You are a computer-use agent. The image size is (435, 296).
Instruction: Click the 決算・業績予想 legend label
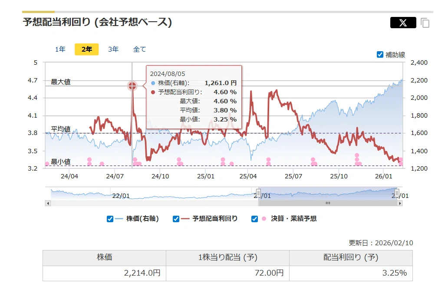point(293,219)
